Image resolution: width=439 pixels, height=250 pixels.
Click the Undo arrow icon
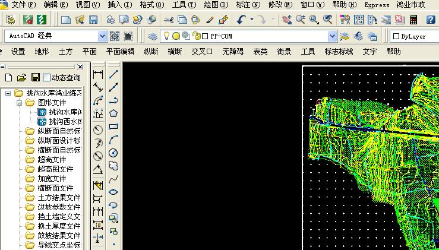(241, 20)
